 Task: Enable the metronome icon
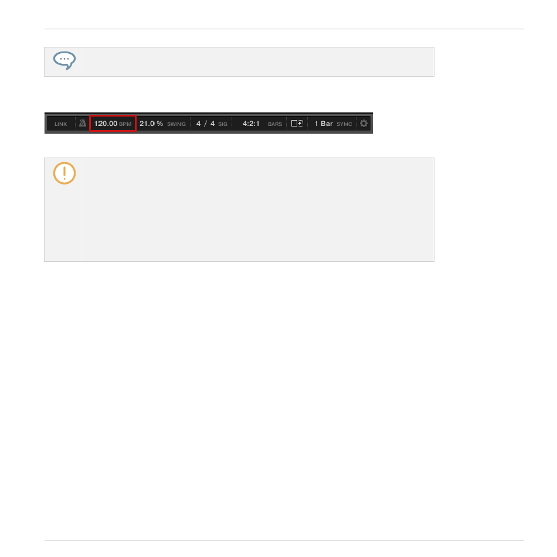tap(83, 123)
